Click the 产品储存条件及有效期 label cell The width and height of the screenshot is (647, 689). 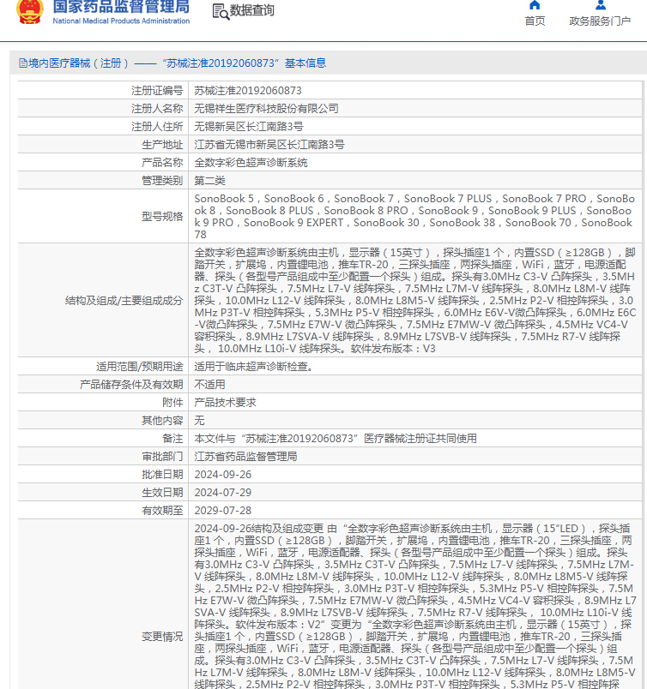pos(103,385)
